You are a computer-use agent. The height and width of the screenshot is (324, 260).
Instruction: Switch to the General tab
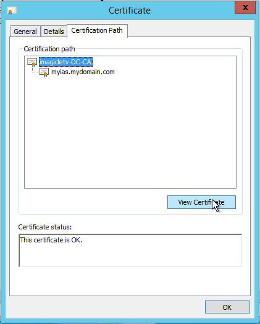coord(25,32)
